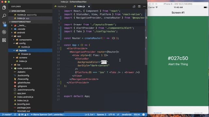
Task: Click line 19 Platform.OS code
Action: (107, 72)
